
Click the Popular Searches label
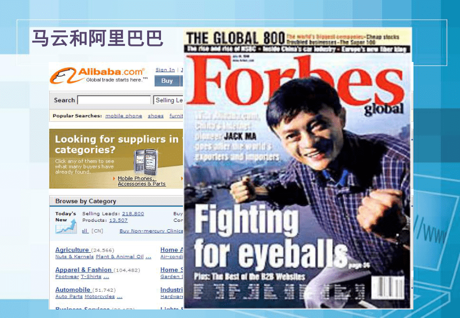click(77, 116)
